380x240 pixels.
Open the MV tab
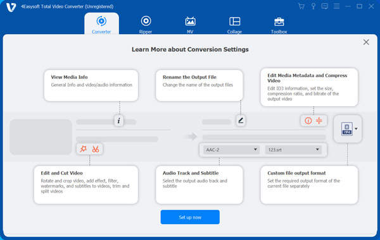point(190,24)
